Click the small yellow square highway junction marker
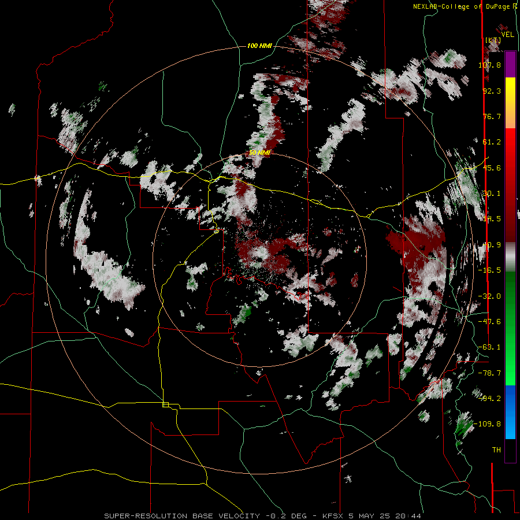The image size is (520, 520). click(x=165, y=404)
